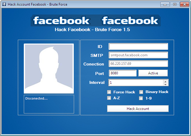The width and height of the screenshot is (191, 136).
Task: Close the Hack Account Facebook window
Action: tap(184, 4)
